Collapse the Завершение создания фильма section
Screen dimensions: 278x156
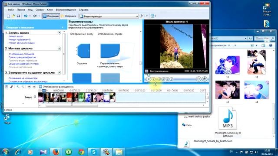(x=60, y=72)
